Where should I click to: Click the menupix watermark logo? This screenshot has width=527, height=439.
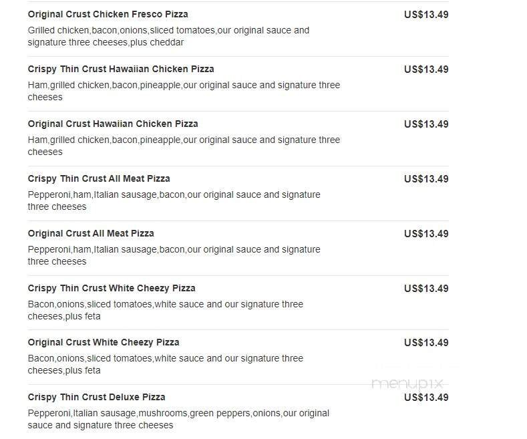407,384
